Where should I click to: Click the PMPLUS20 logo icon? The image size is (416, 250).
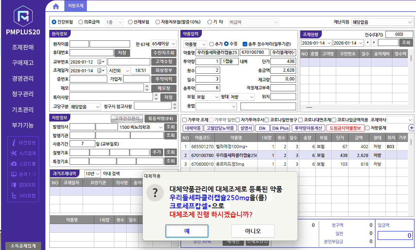23,17
